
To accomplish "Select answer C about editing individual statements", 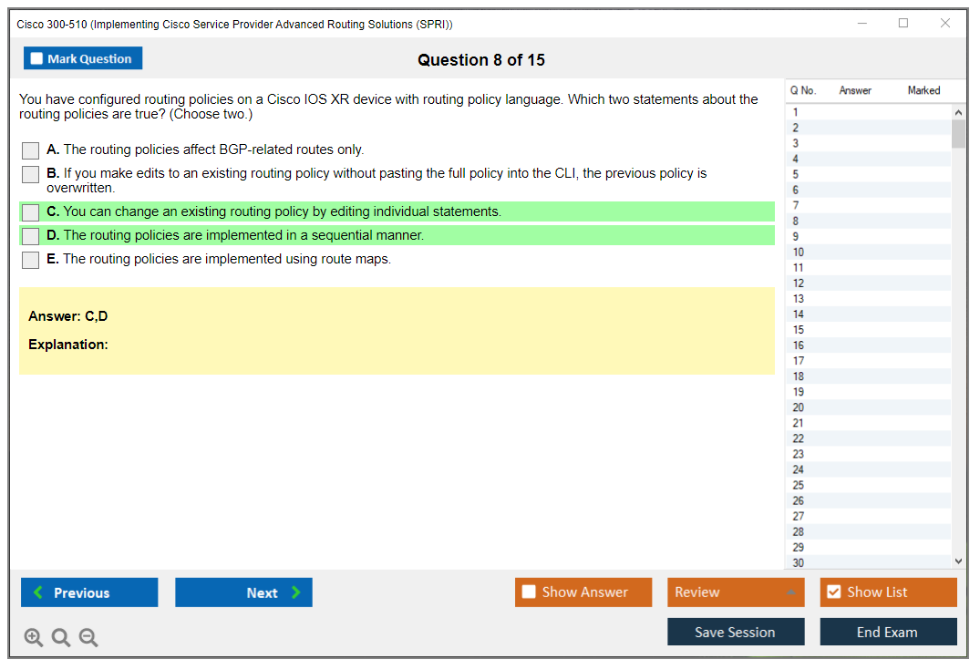I will (x=31, y=212).
